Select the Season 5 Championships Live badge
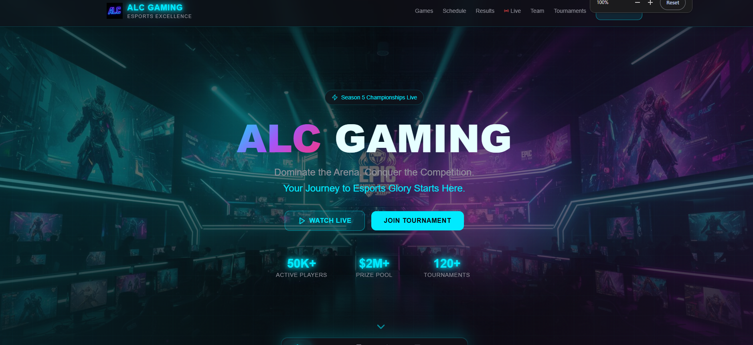This screenshot has height=345, width=753. tap(374, 97)
